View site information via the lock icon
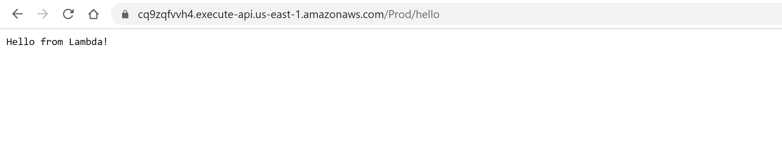 point(125,14)
